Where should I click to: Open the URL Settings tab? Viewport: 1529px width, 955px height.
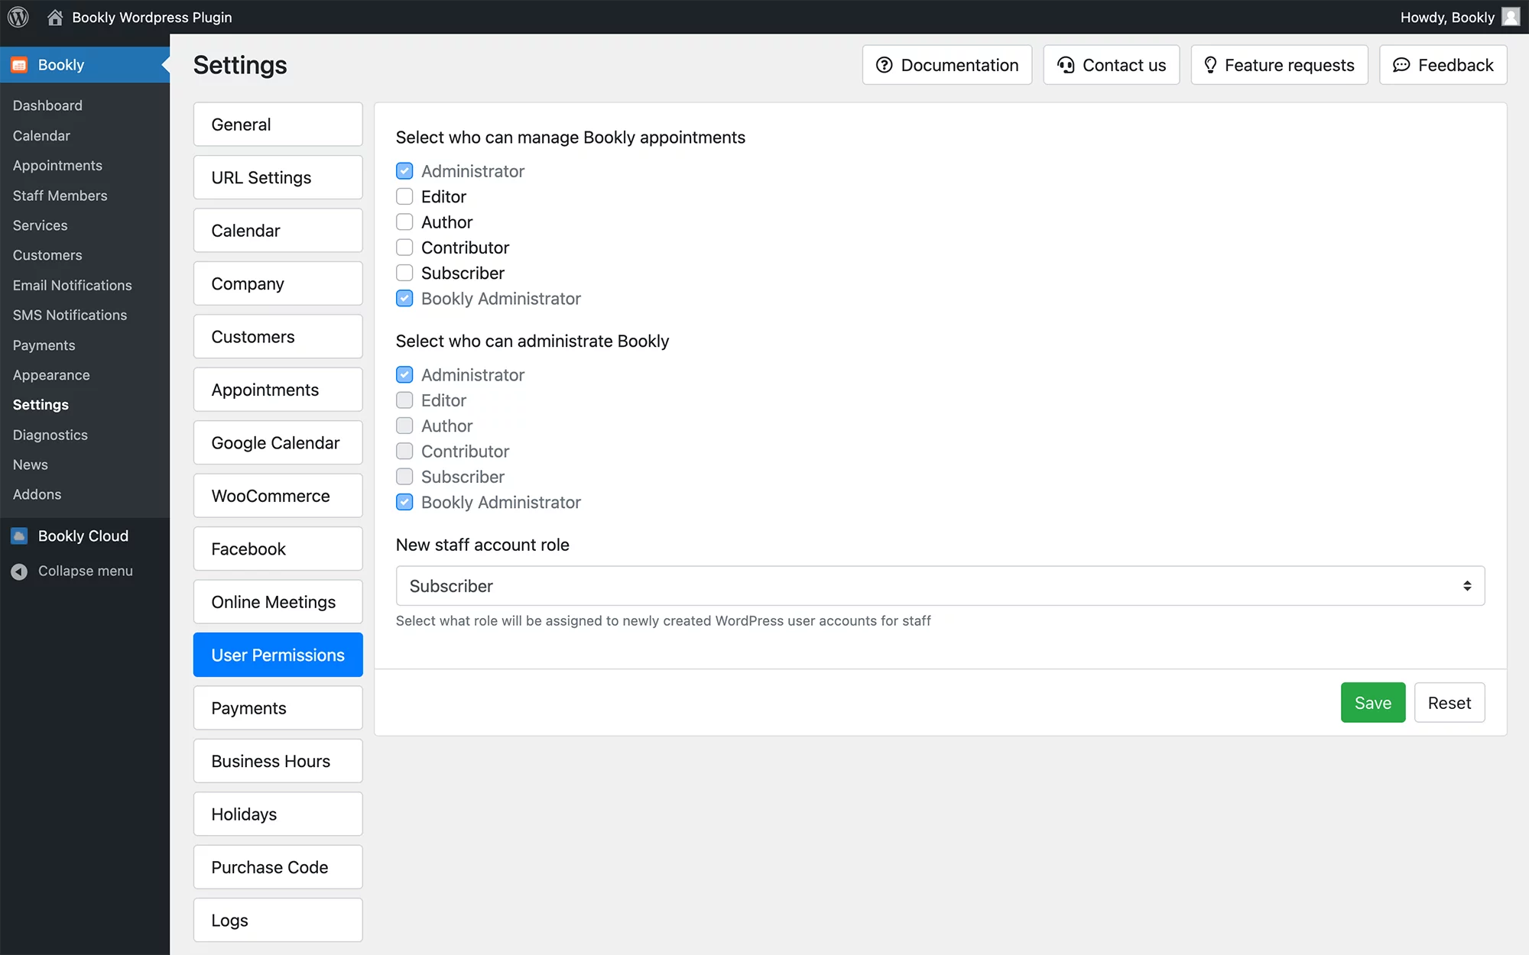[278, 177]
